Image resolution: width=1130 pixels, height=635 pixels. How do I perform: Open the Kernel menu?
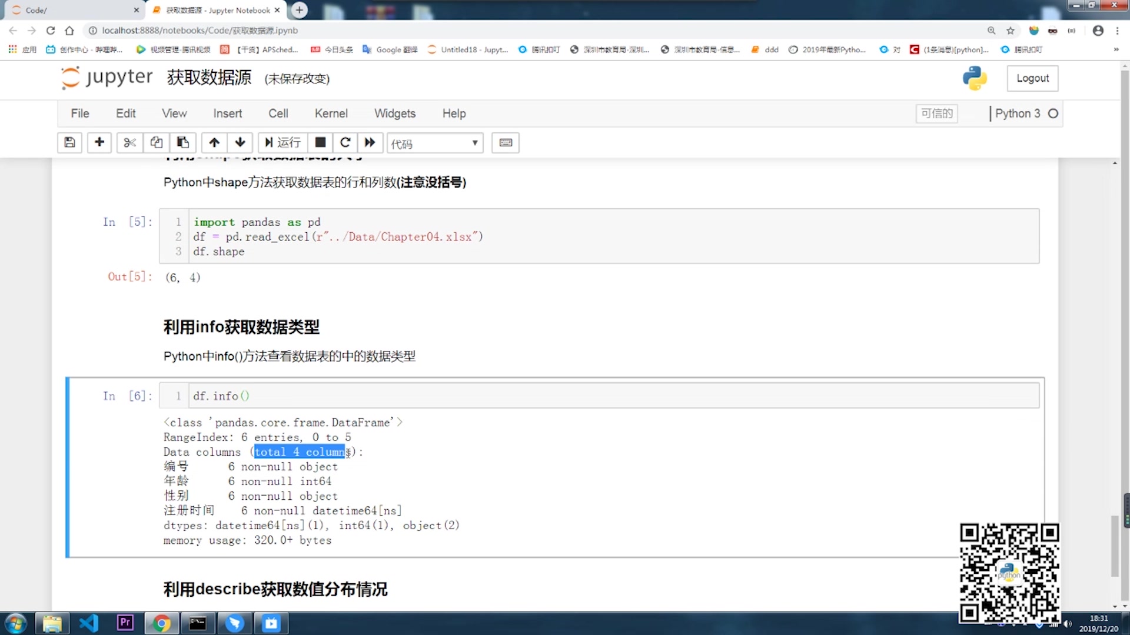pos(331,113)
